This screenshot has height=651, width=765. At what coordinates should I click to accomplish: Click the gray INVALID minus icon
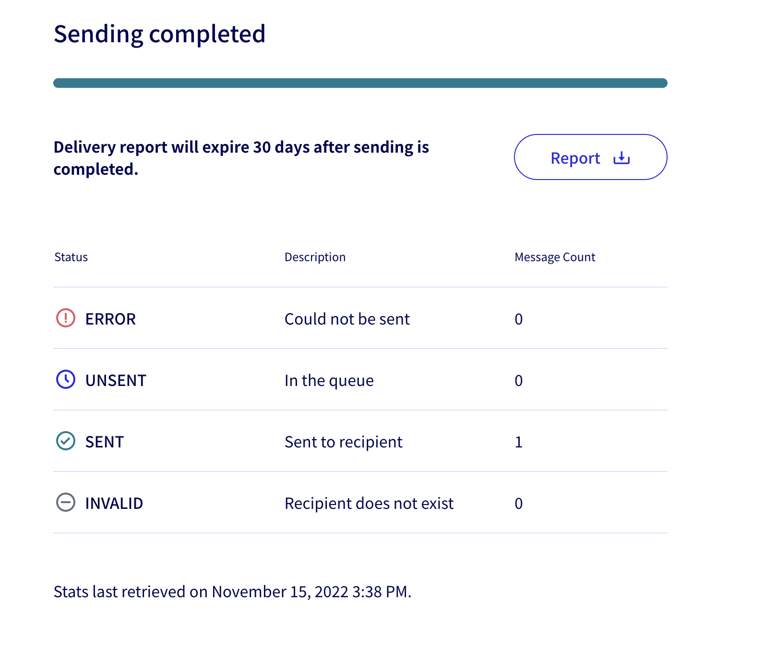(x=66, y=503)
